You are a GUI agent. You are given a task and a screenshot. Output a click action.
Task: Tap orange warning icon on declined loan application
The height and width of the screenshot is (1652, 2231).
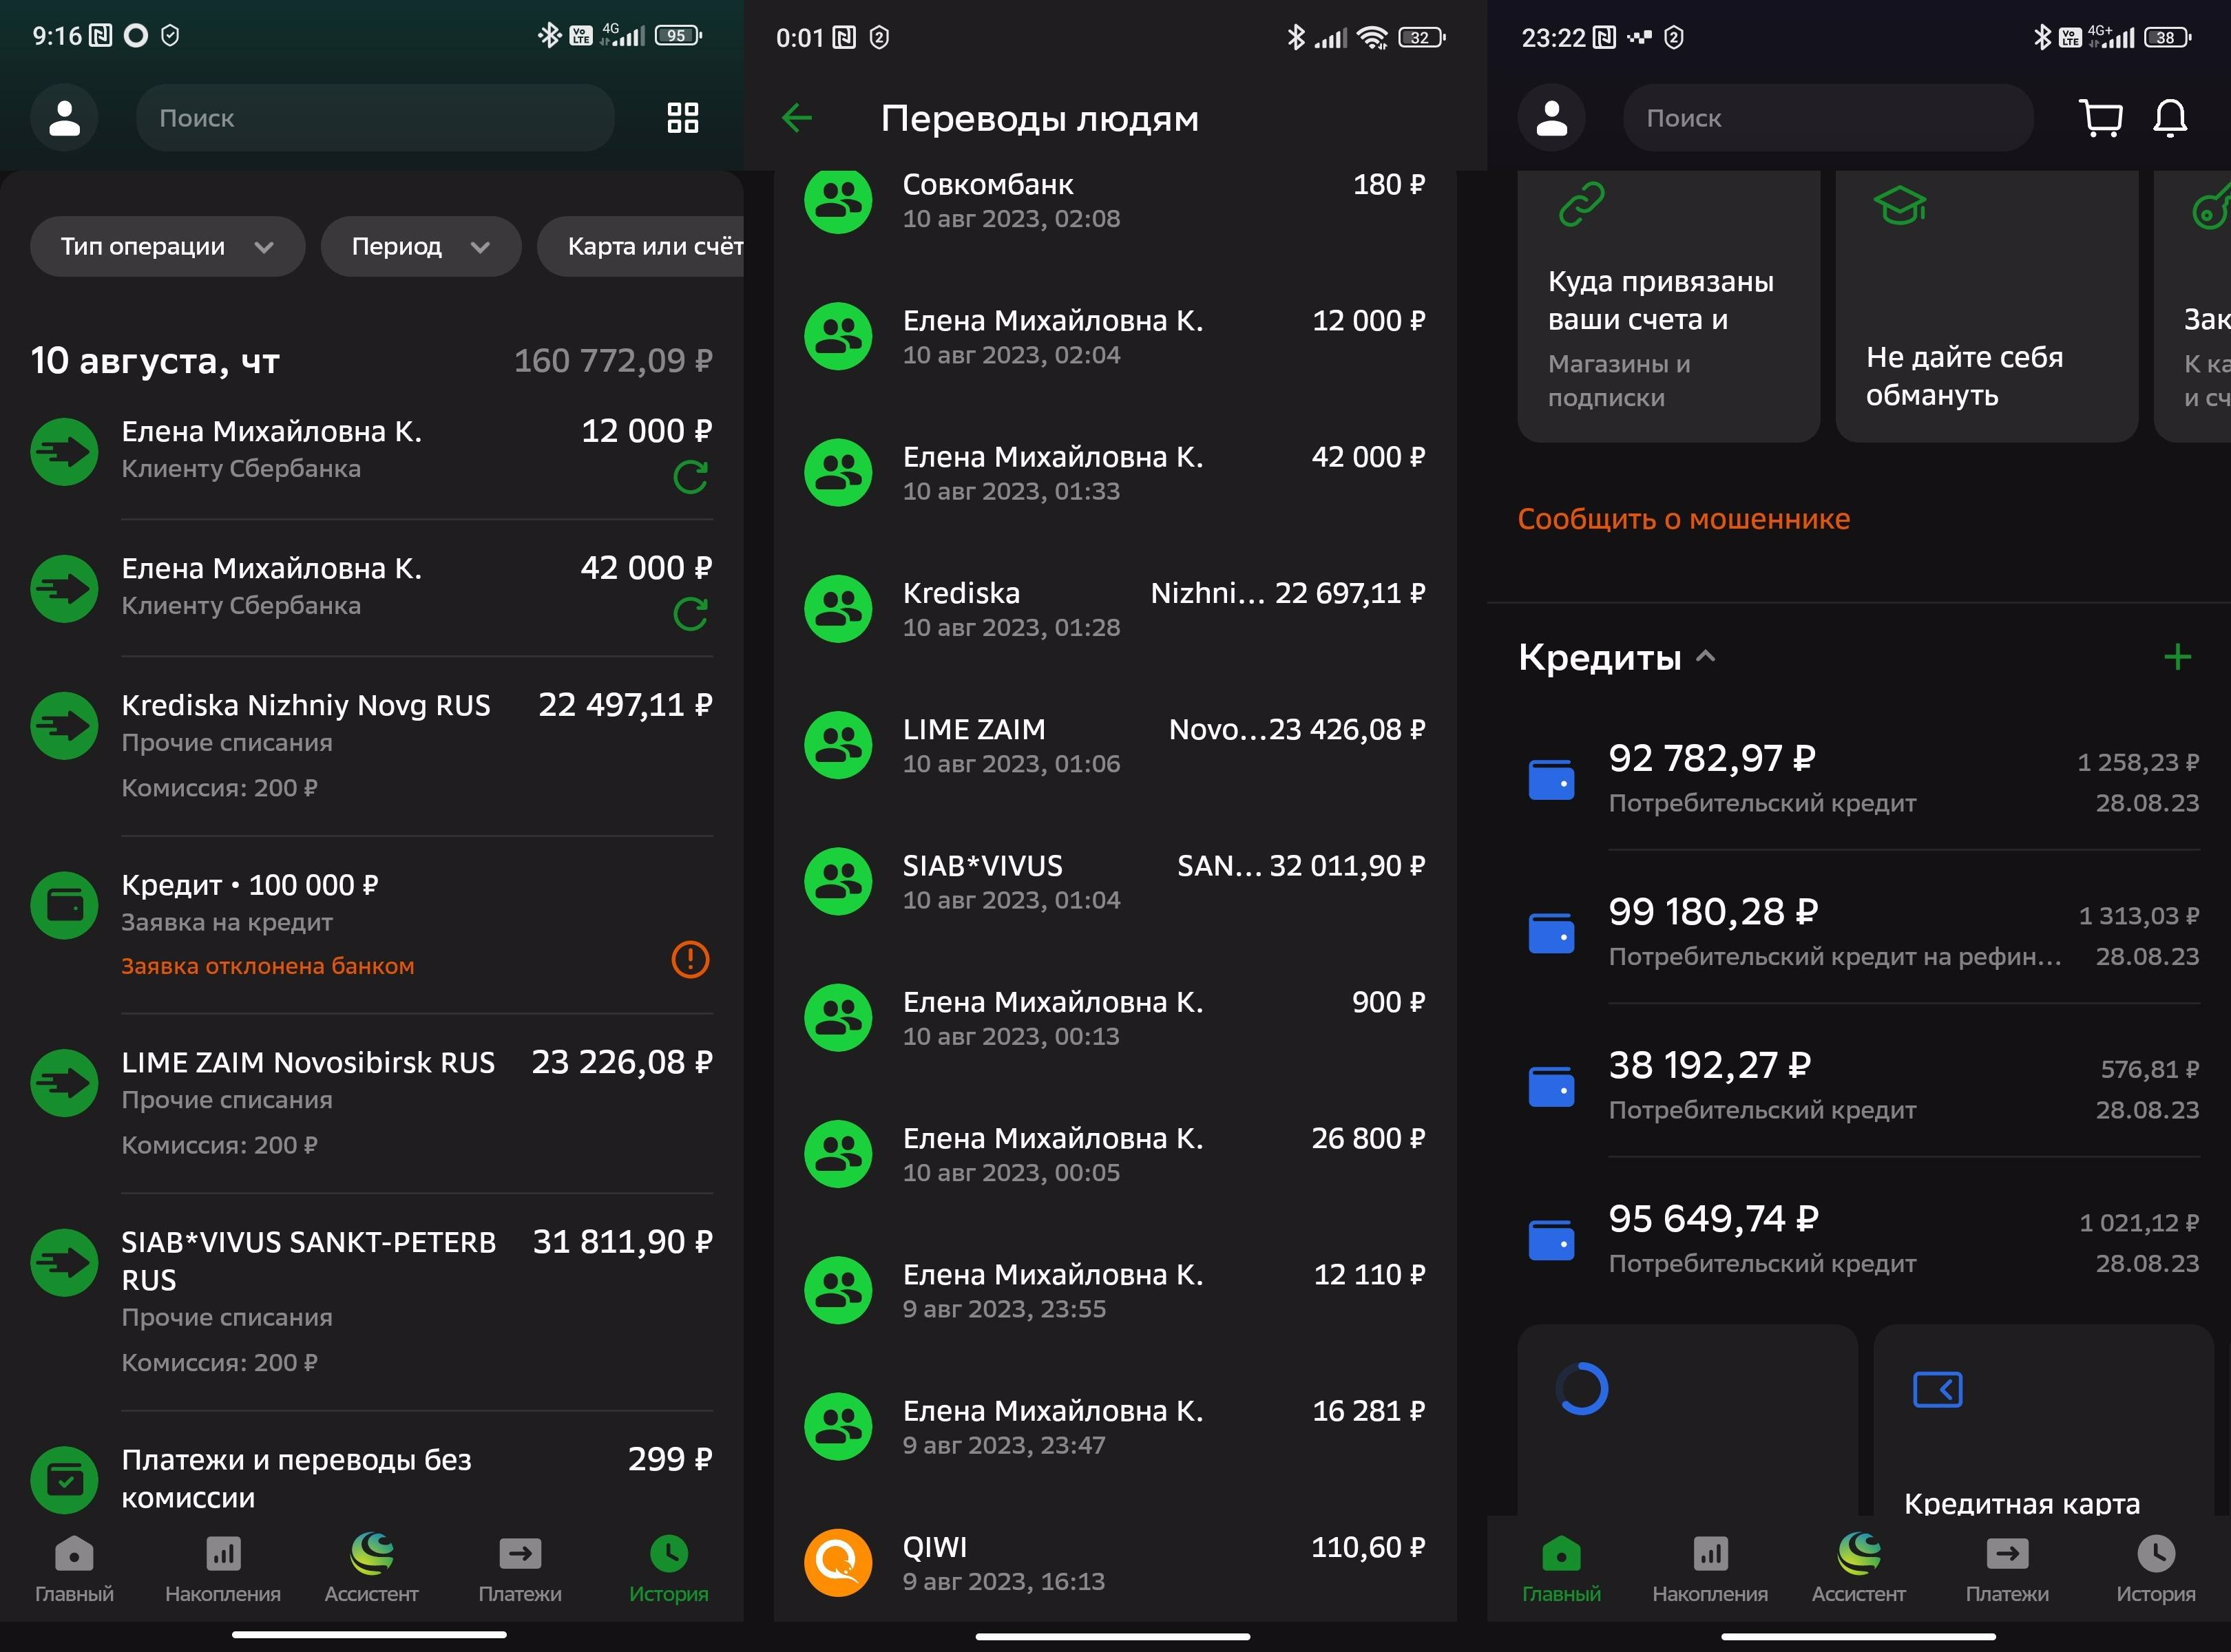coord(691,960)
